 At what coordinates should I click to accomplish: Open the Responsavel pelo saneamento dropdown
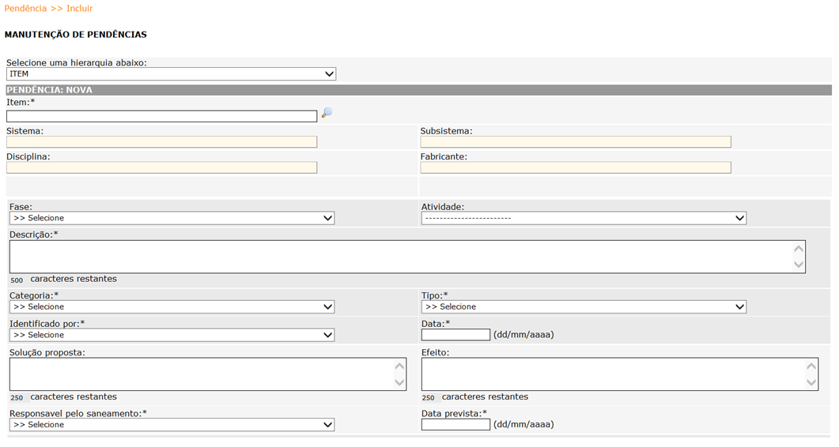coord(172,425)
